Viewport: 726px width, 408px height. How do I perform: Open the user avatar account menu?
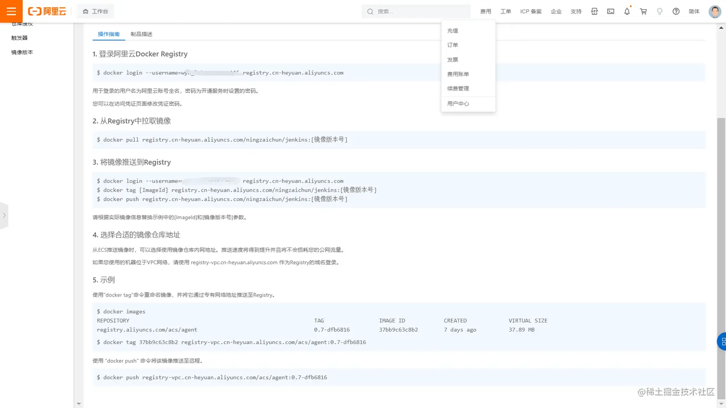pos(715,12)
